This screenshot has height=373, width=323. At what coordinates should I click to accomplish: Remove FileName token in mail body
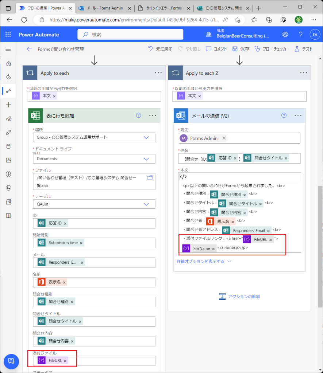click(214, 249)
